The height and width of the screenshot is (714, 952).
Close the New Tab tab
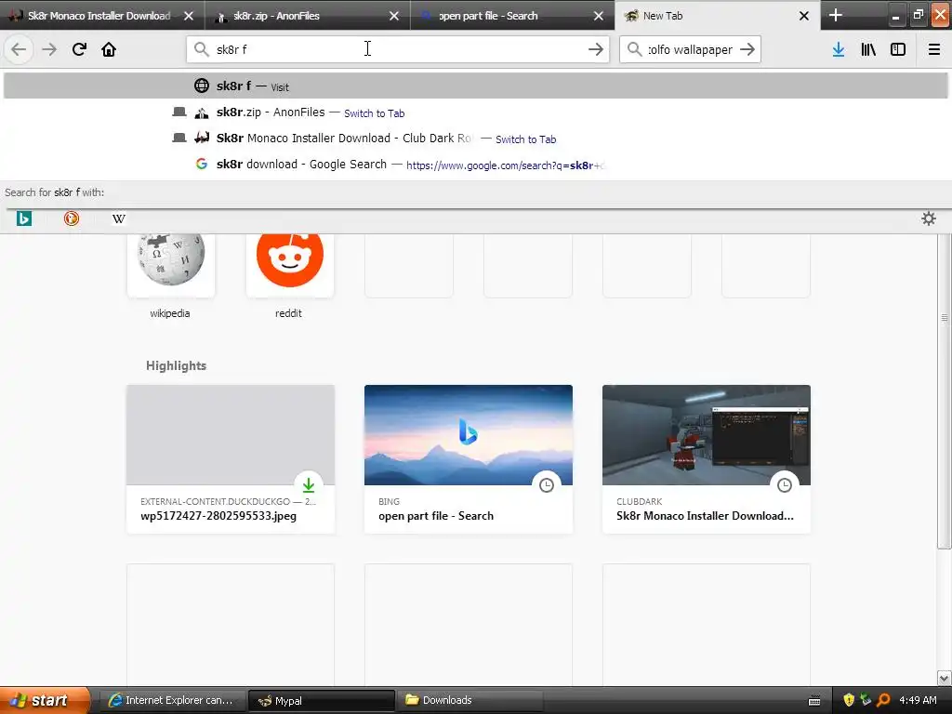[x=804, y=16]
